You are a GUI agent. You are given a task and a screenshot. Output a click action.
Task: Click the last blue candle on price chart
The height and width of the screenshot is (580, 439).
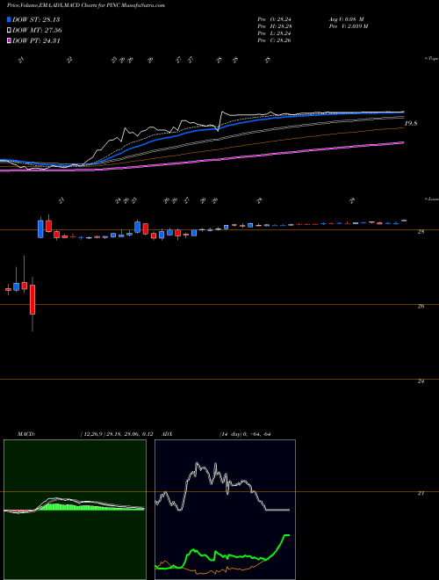coord(404,221)
